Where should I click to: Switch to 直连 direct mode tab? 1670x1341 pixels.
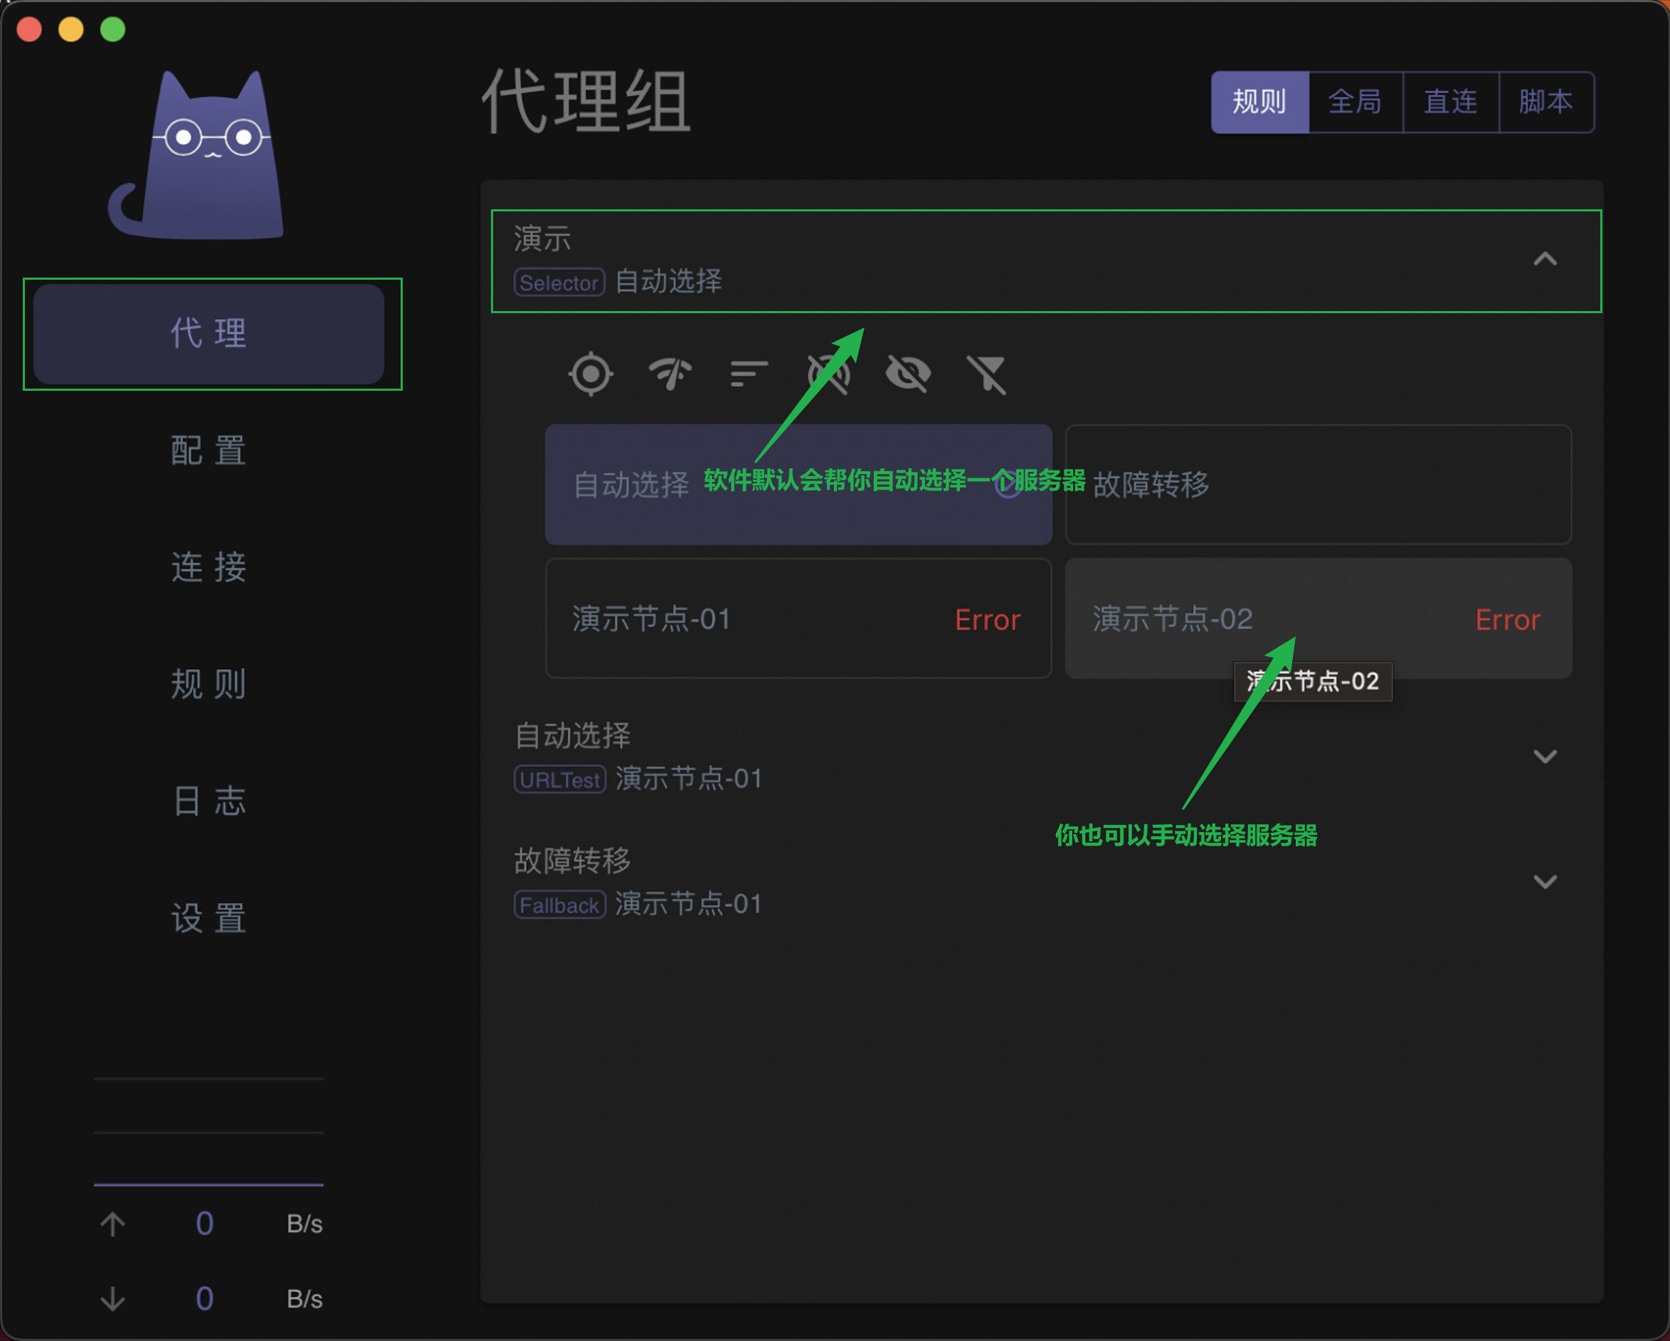point(1450,102)
